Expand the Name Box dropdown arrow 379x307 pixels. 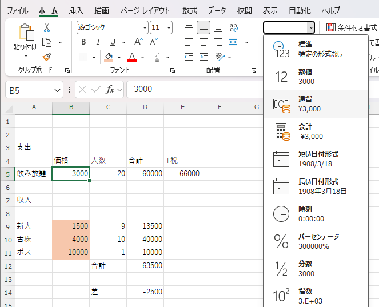[x=57, y=90]
